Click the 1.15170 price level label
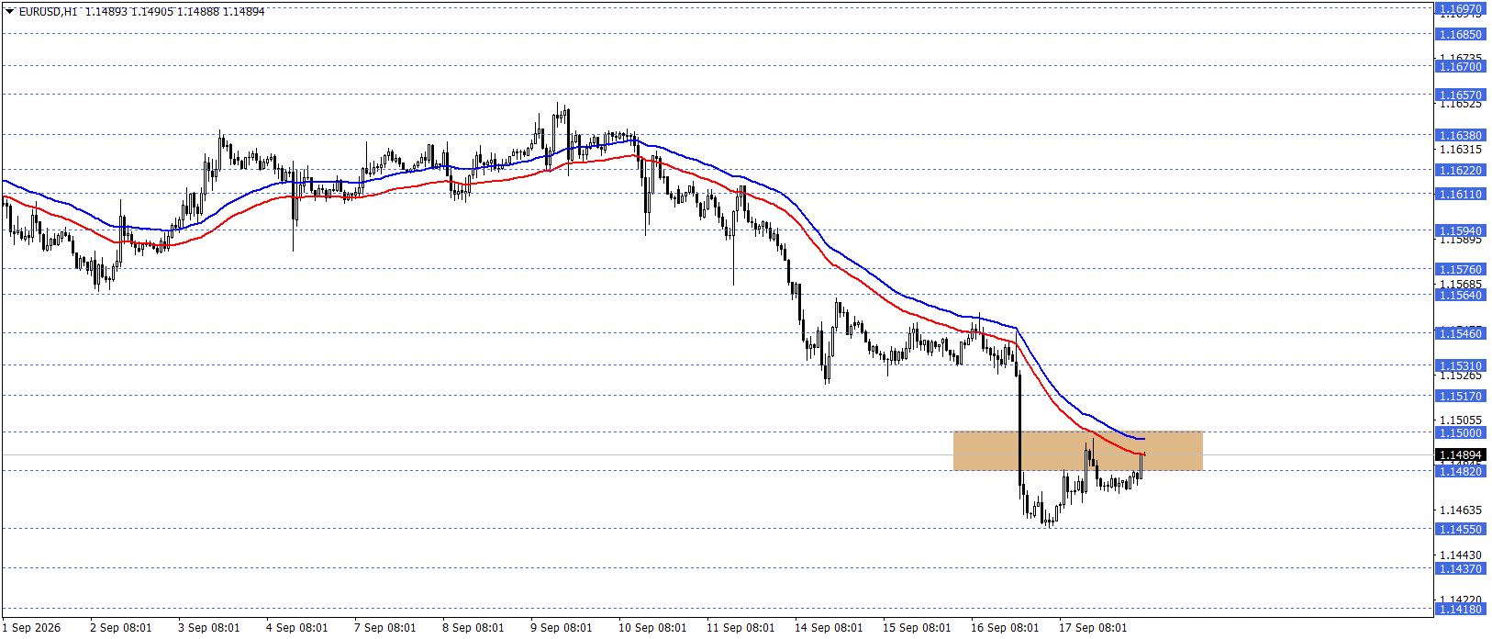The height and width of the screenshot is (639, 1492). pyautogui.click(x=1459, y=396)
